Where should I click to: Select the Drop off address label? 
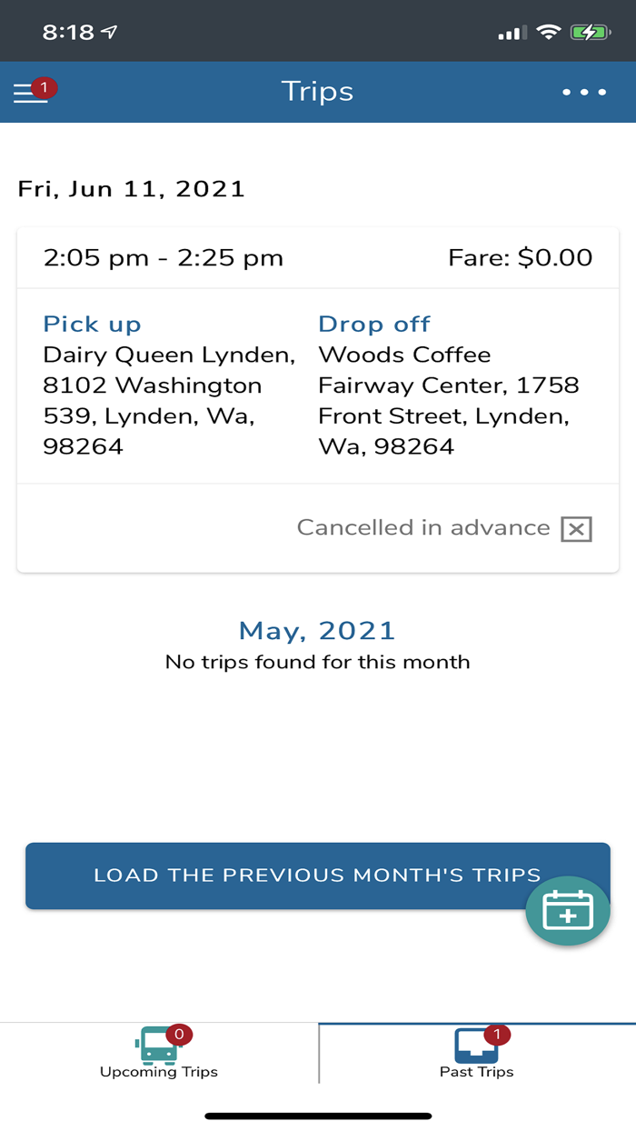tap(373, 324)
